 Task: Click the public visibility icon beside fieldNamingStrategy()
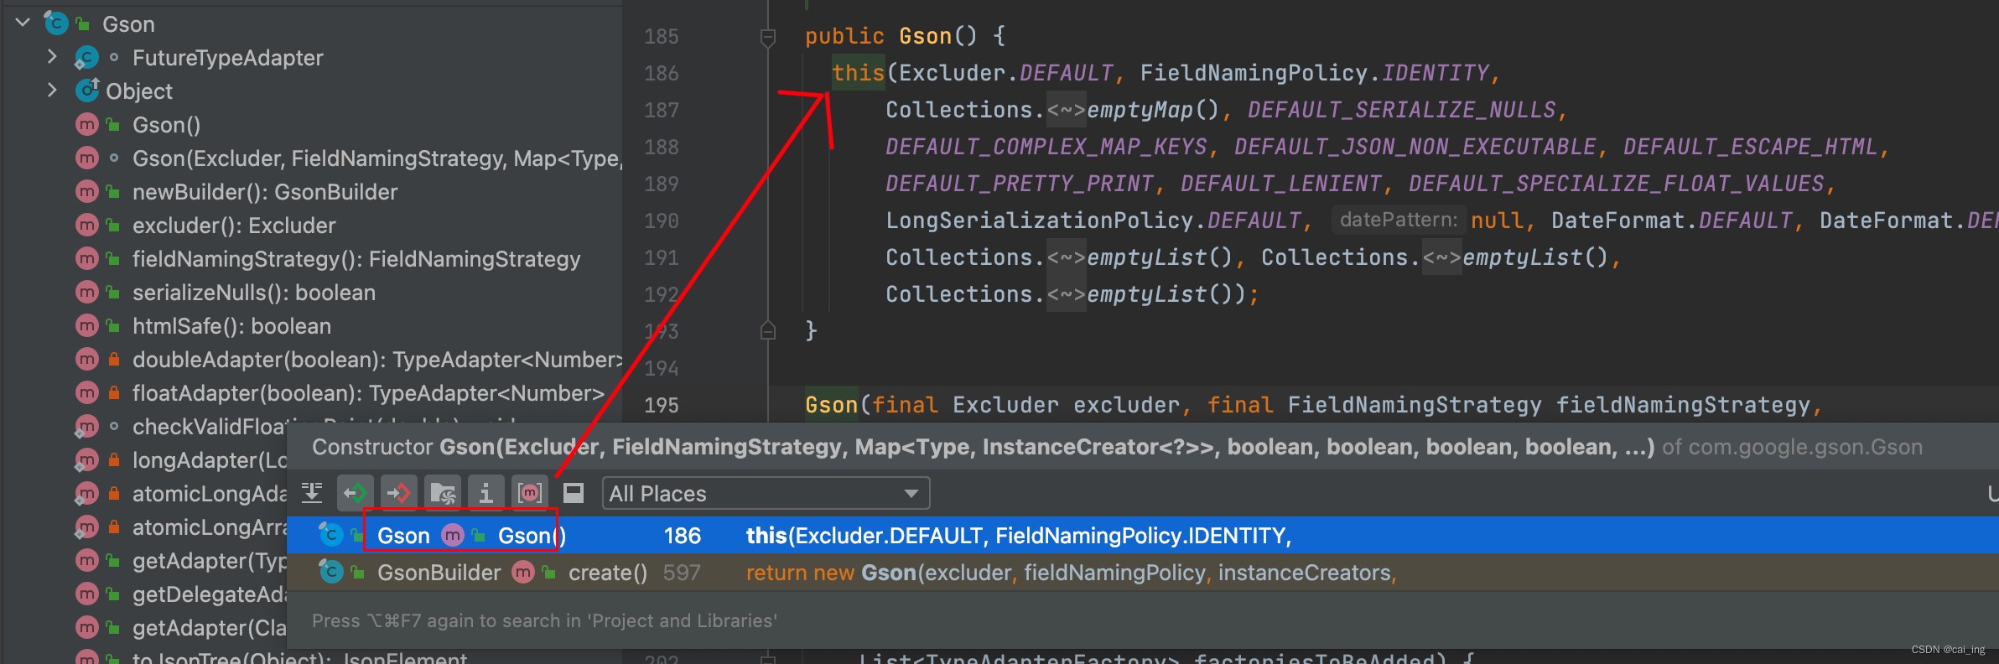[x=113, y=259]
